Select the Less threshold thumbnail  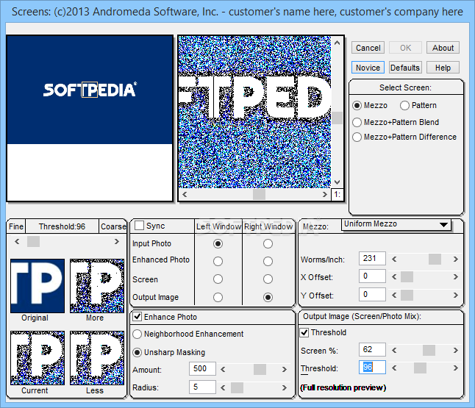(x=97, y=358)
